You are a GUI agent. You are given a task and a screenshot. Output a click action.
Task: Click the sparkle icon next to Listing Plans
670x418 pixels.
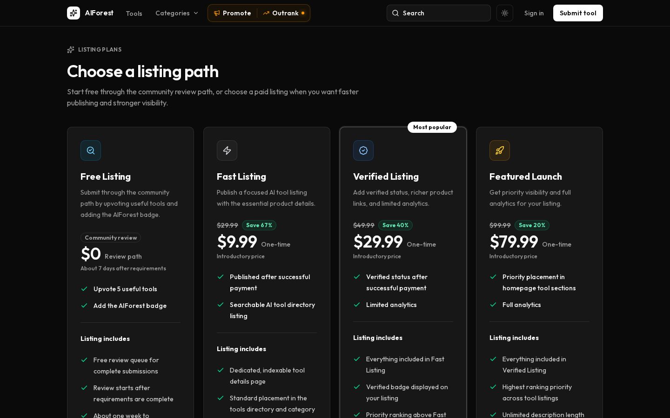pos(71,50)
